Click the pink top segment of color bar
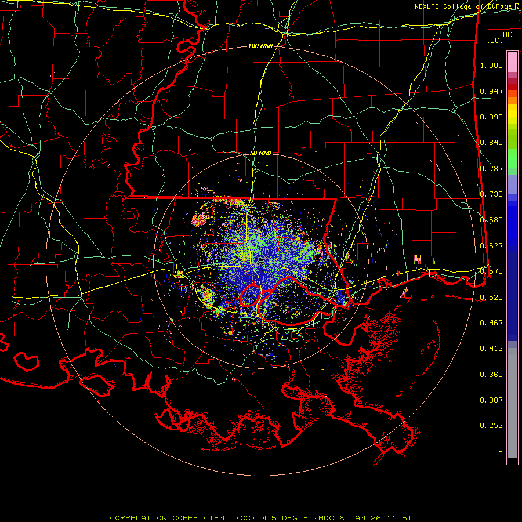The height and width of the screenshot is (522, 522). 512,62
